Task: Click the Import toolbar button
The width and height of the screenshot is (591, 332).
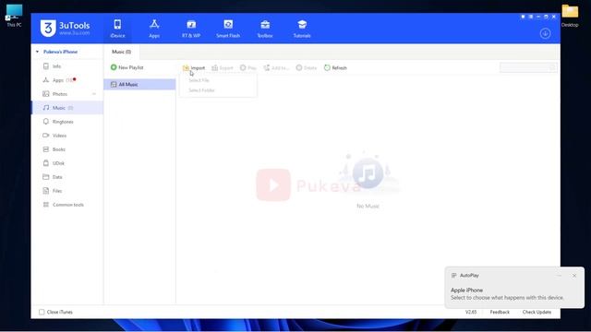Action: point(194,67)
